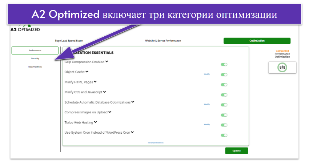Click Modify link for Database Optimizations
The image size is (309, 162).
click(207, 104)
